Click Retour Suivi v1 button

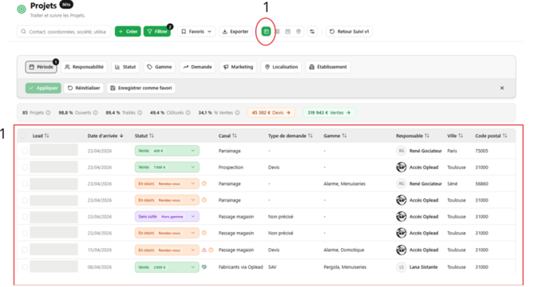point(349,32)
